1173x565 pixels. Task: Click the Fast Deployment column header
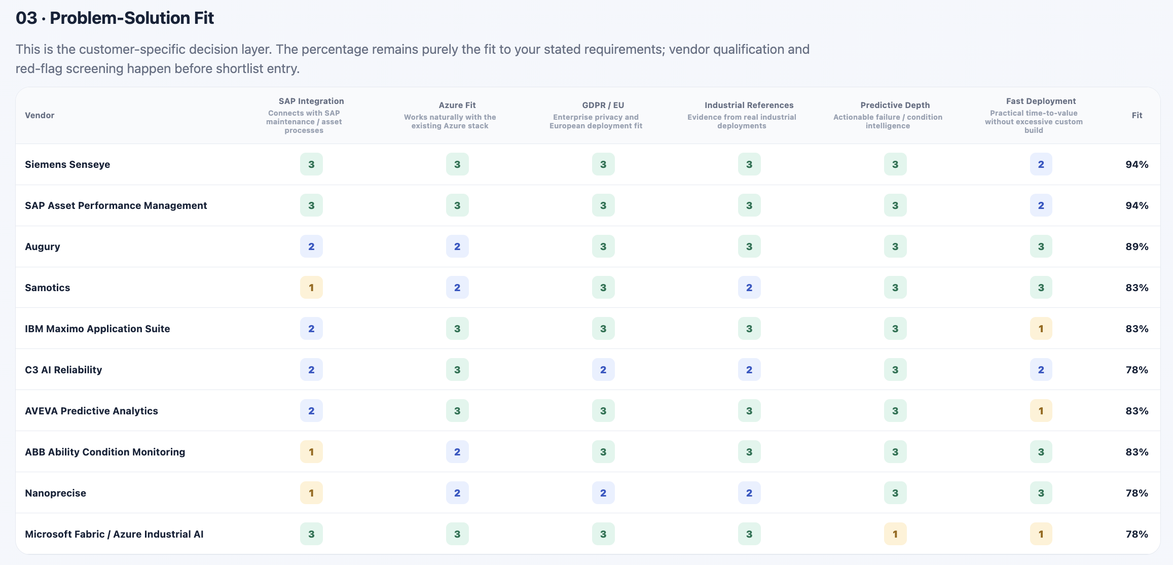(1041, 101)
